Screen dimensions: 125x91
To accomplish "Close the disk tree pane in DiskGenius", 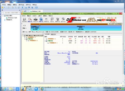I will coord(43,34).
